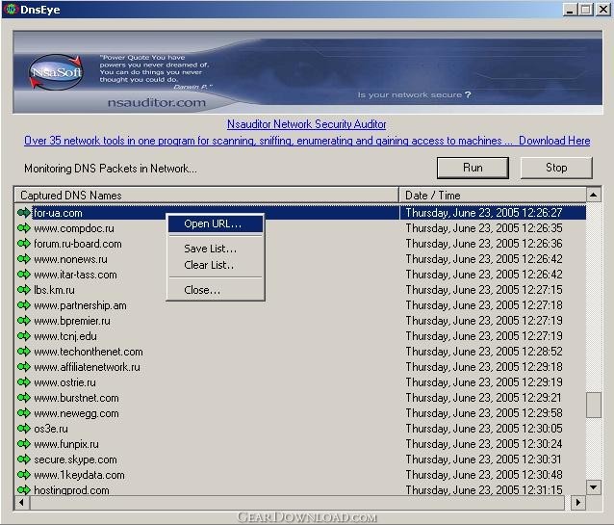
Task: Select the www.burstnet.com entry
Action: 76,398
